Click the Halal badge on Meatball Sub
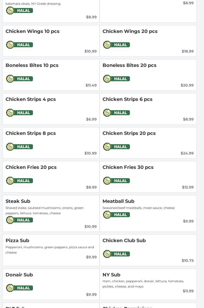 click(x=117, y=215)
